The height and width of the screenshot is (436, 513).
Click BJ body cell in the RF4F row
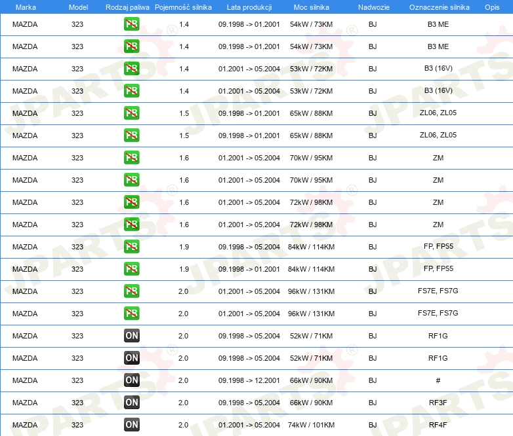click(x=373, y=425)
